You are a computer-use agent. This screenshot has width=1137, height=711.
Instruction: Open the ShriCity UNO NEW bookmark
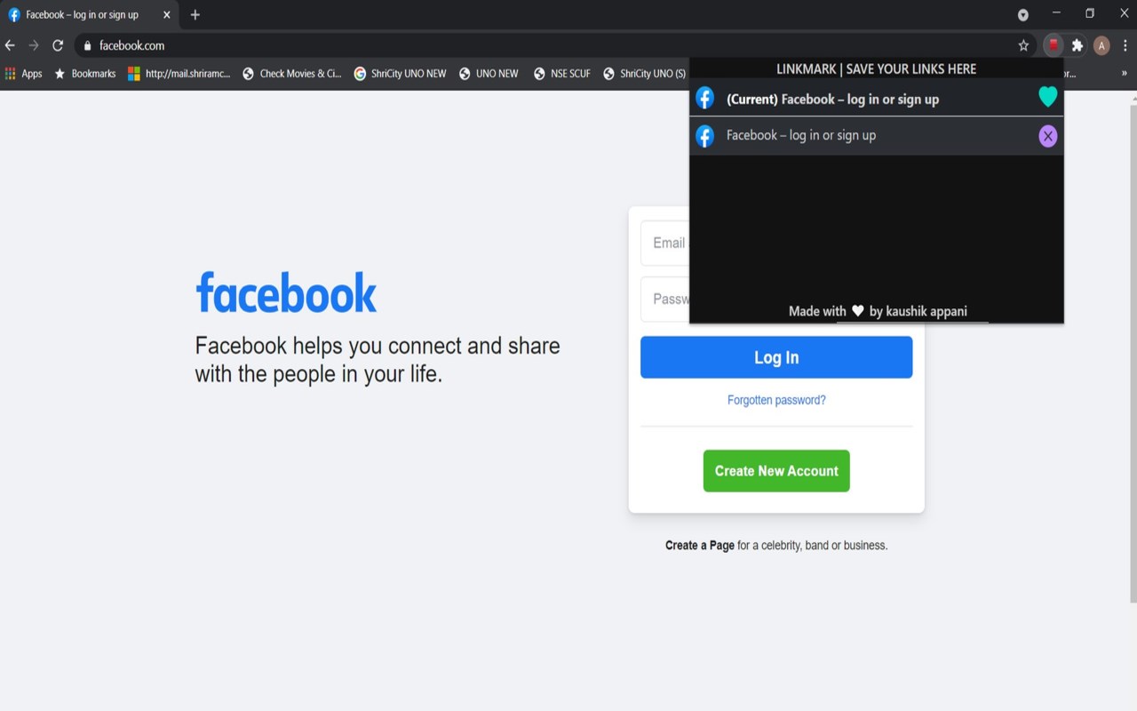[x=400, y=74]
